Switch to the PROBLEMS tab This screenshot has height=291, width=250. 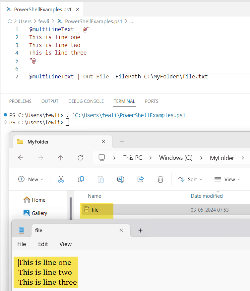click(20, 101)
